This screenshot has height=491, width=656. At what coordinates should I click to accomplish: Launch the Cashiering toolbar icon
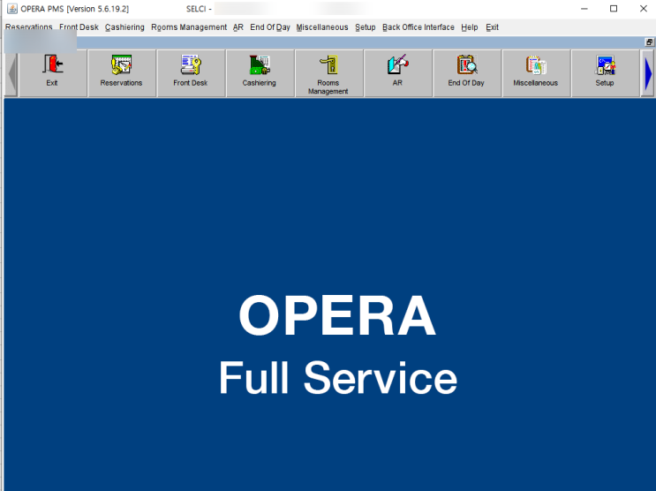[x=260, y=72]
